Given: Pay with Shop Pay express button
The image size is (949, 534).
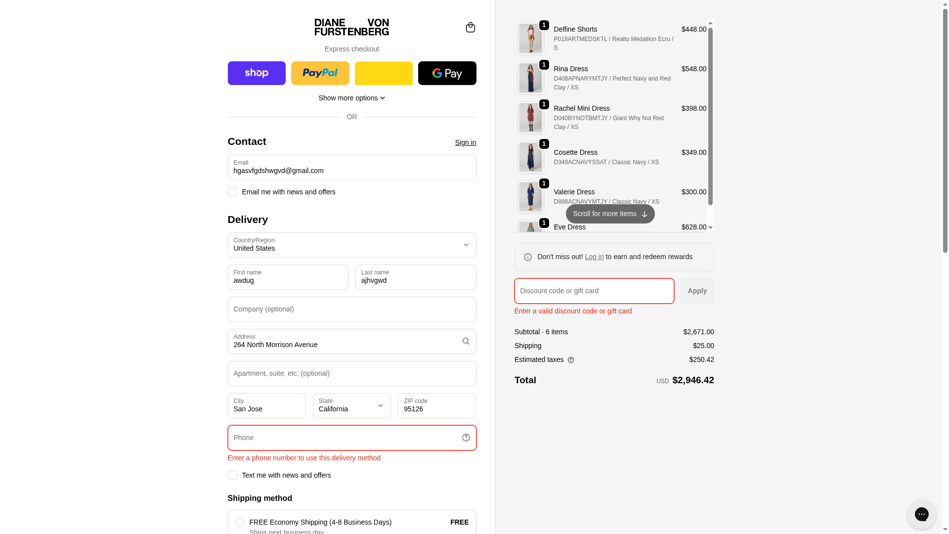Looking at the screenshot, I should tap(257, 73).
